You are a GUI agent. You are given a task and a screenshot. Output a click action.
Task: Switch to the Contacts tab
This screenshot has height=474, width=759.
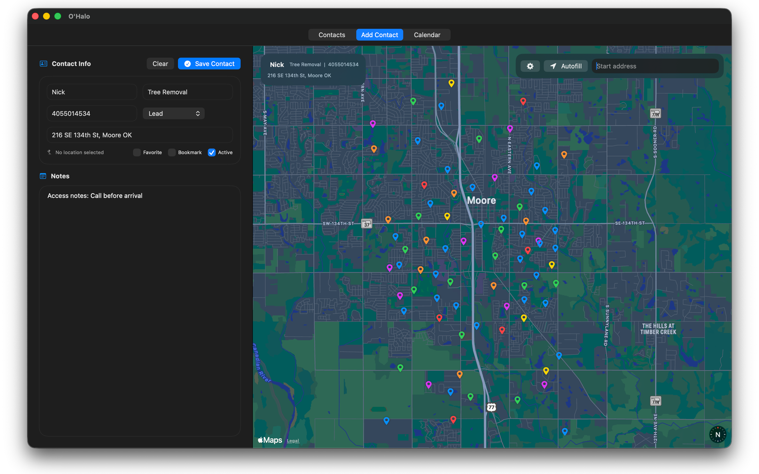click(332, 35)
